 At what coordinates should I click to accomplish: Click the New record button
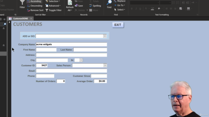79,1
